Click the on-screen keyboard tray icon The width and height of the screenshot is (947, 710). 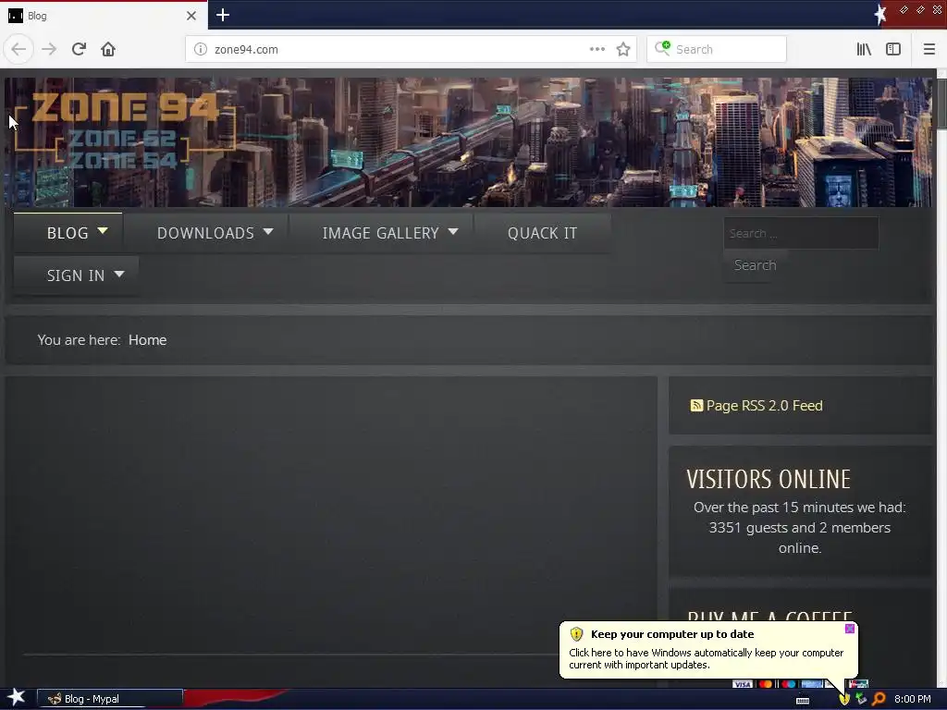803,701
